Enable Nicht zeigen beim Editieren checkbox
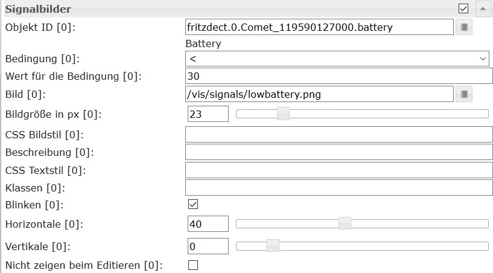This screenshot has width=493, height=273. [193, 265]
